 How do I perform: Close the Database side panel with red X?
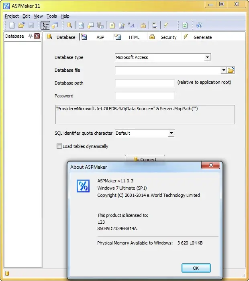pyautogui.click(x=37, y=36)
